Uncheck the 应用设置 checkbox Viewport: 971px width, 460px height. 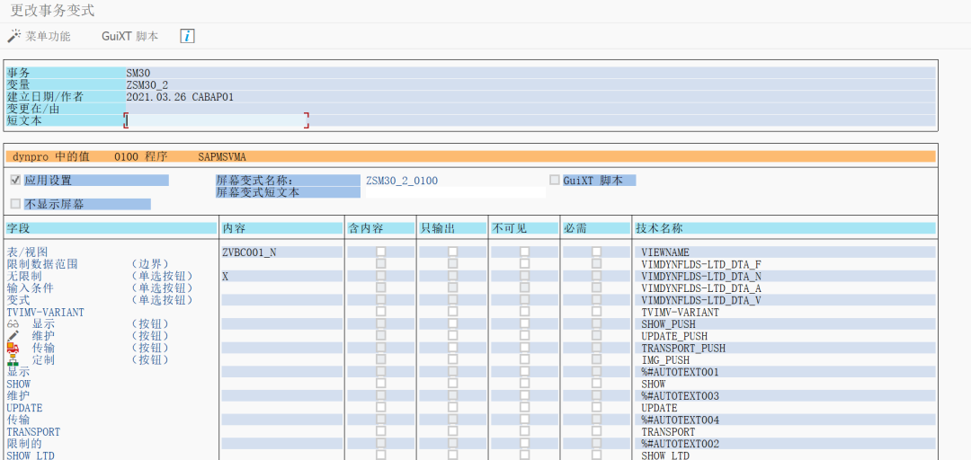click(16, 181)
